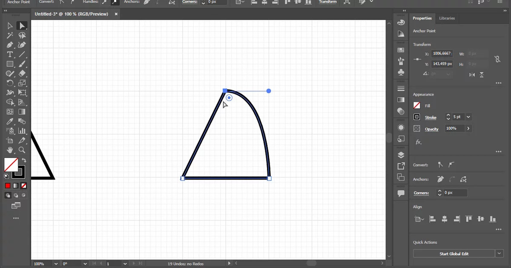Choose the Lasso tool
511x268 pixels.
pos(22,36)
